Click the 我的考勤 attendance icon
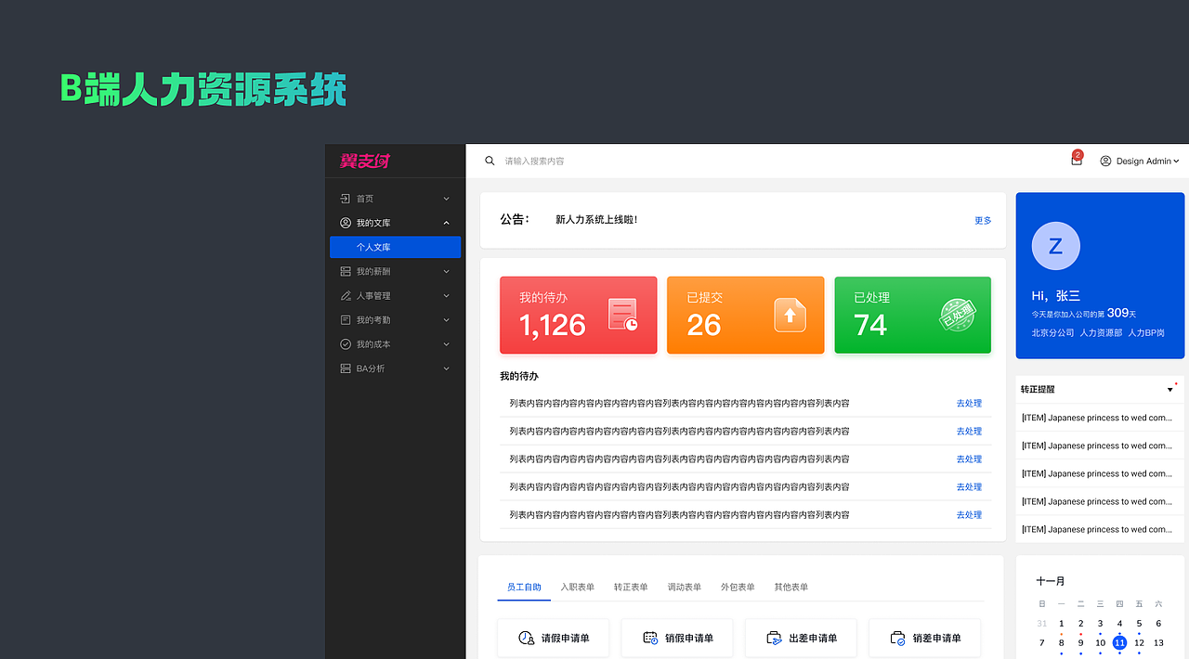Image resolution: width=1189 pixels, height=659 pixels. 346,319
